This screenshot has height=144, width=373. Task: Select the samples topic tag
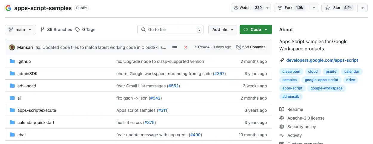[289, 80]
